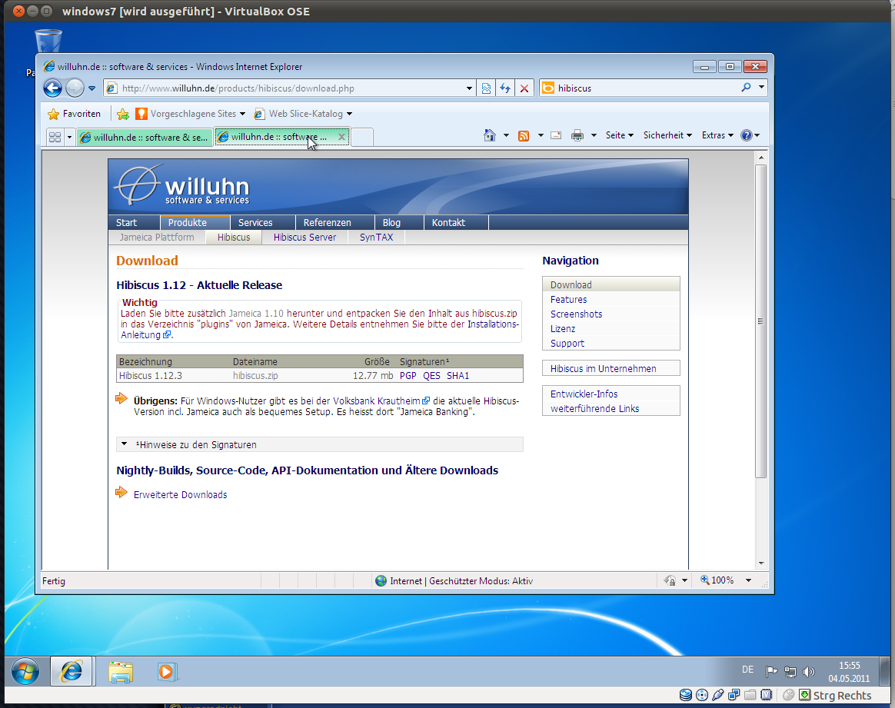The height and width of the screenshot is (708, 895).
Task: Open the search provider dropdown arrow
Action: point(761,88)
